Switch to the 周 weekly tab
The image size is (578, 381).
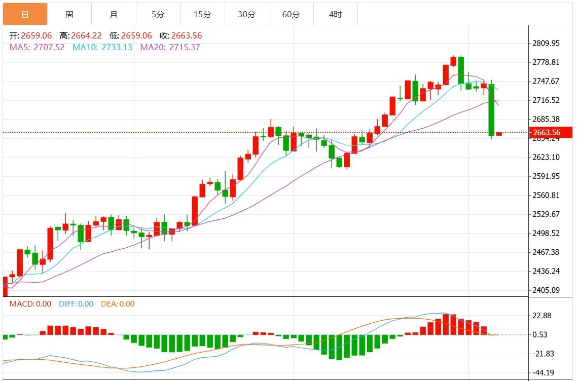69,14
